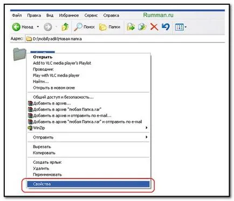Click the green Back arrow icon
234x201 pixels.
click(x=16, y=27)
